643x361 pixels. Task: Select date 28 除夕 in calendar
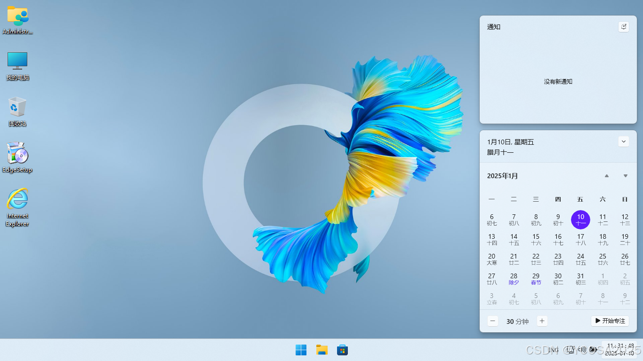coord(514,279)
